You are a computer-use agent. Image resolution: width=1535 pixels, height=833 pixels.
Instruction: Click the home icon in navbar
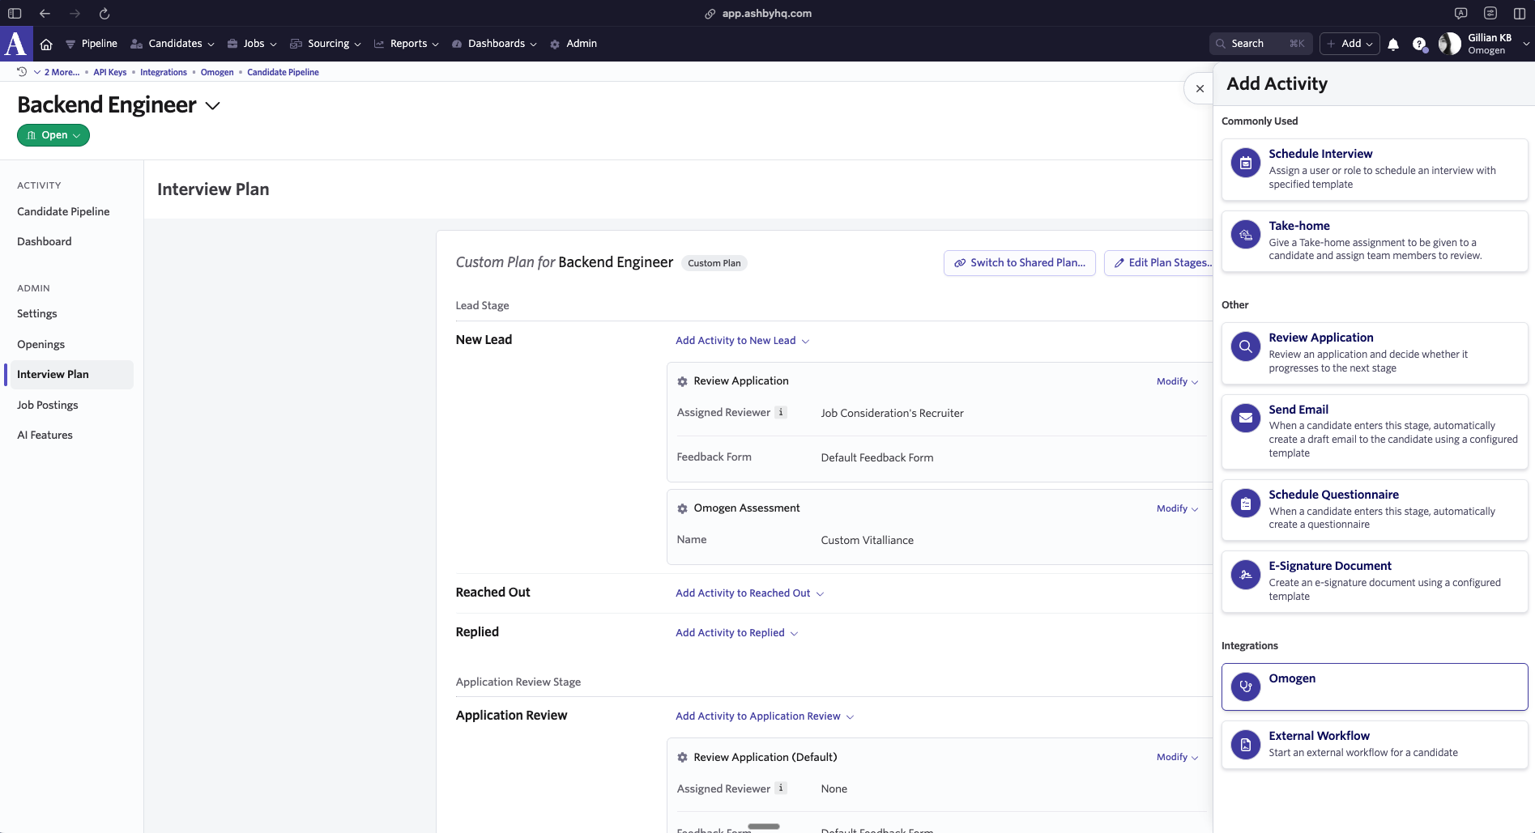tap(46, 44)
